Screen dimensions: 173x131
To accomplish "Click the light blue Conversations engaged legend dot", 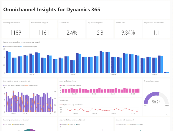I will [21, 47].
